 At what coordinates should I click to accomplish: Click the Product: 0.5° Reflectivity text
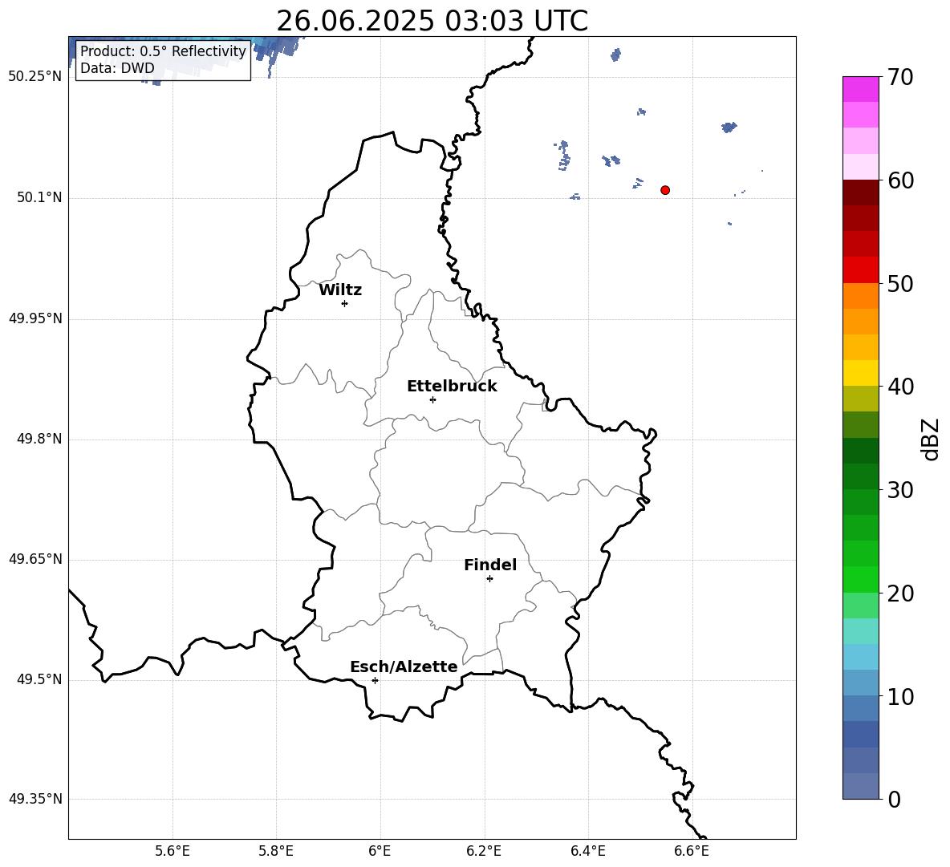(163, 51)
